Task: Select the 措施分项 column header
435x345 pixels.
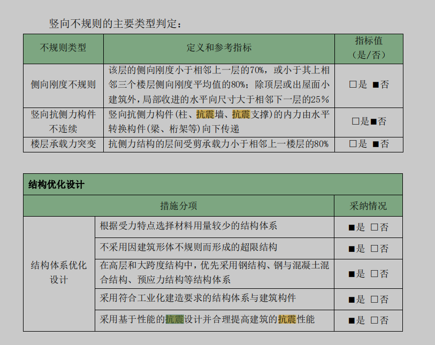Action: pos(179,206)
